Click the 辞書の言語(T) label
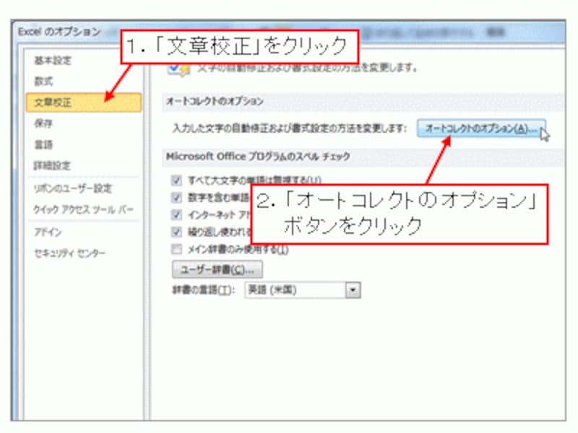578x433 pixels. [x=203, y=290]
